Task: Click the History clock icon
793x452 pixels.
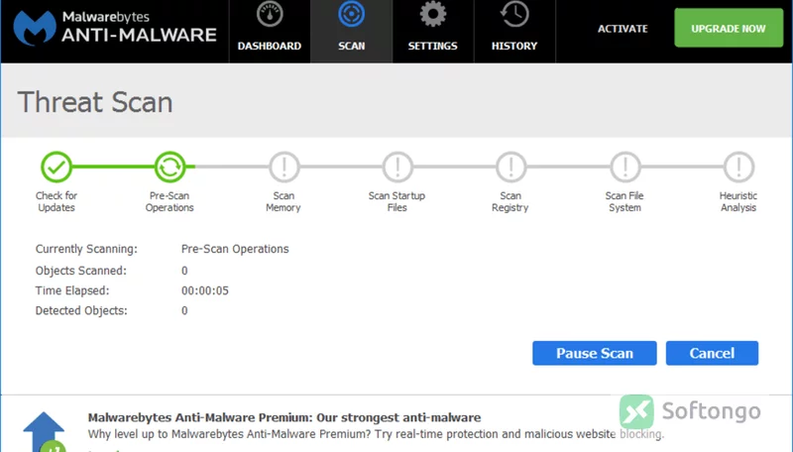Action: (514, 14)
